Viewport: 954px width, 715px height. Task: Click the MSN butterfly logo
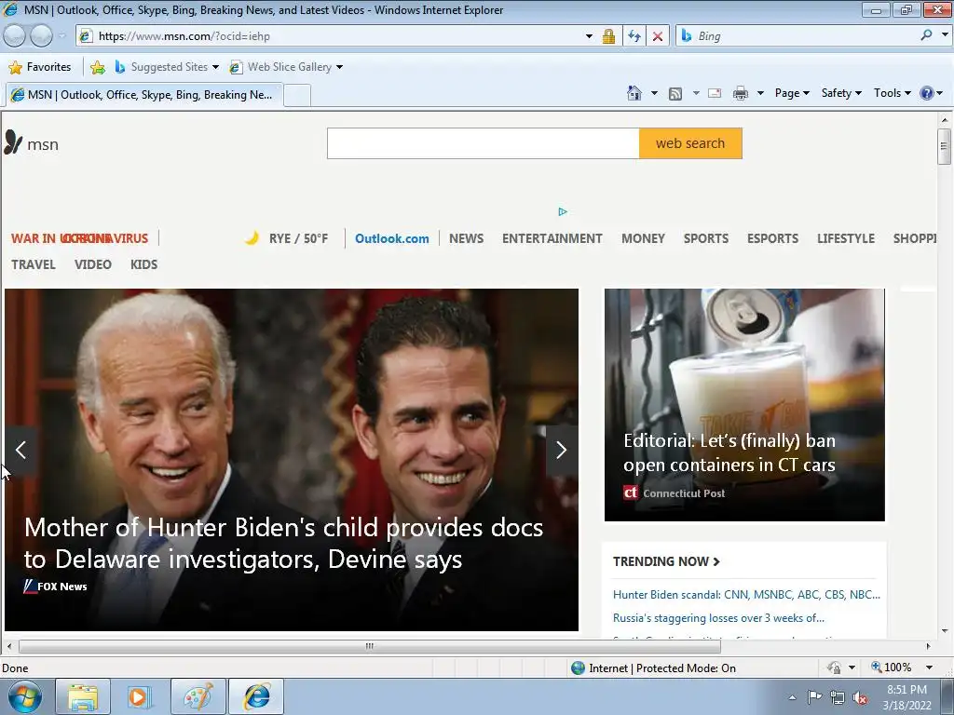click(x=13, y=142)
